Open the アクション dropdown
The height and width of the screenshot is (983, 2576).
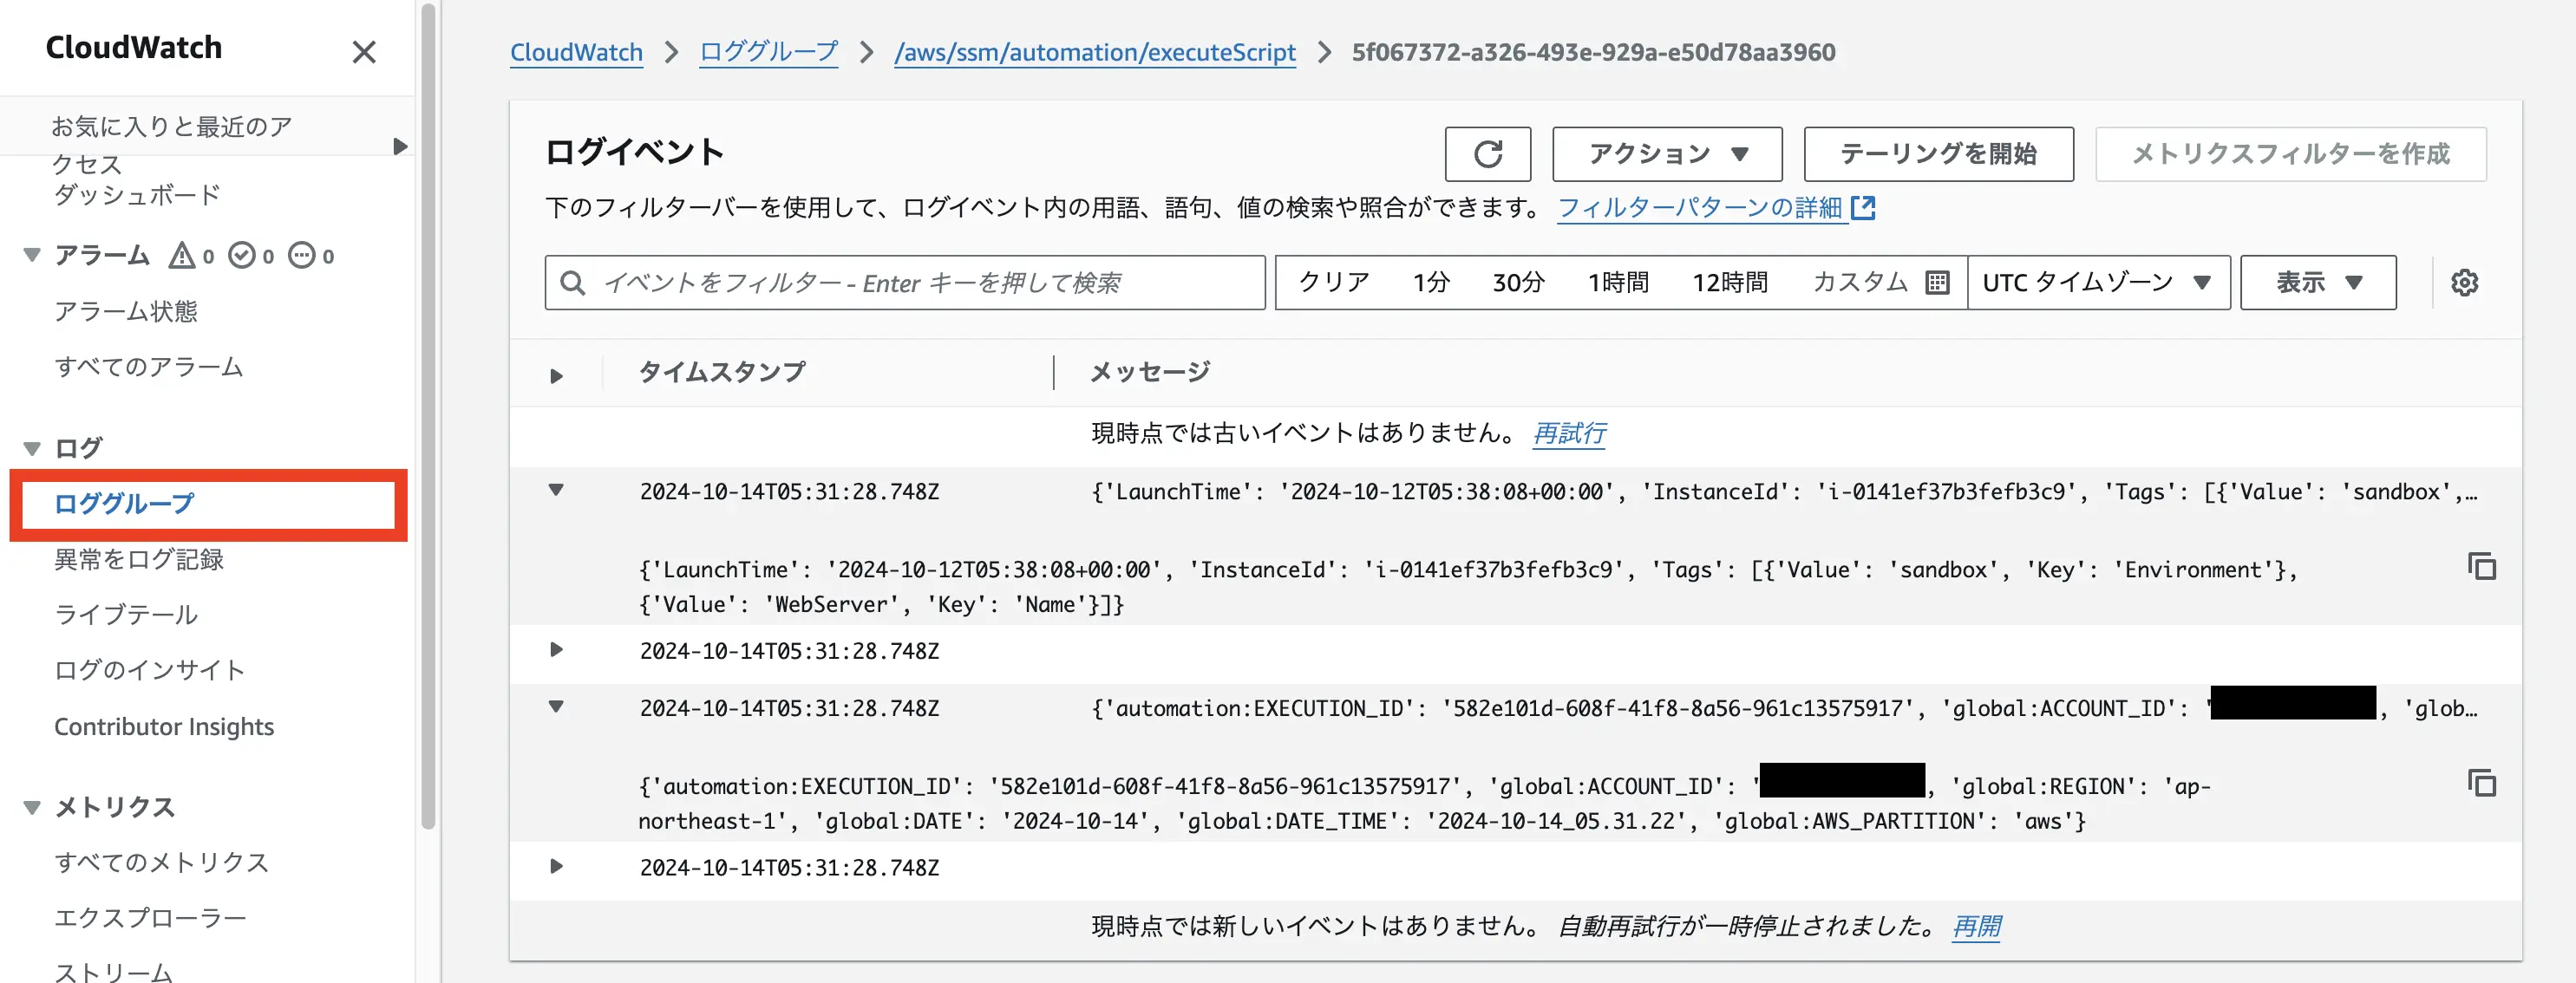pyautogui.click(x=1666, y=153)
